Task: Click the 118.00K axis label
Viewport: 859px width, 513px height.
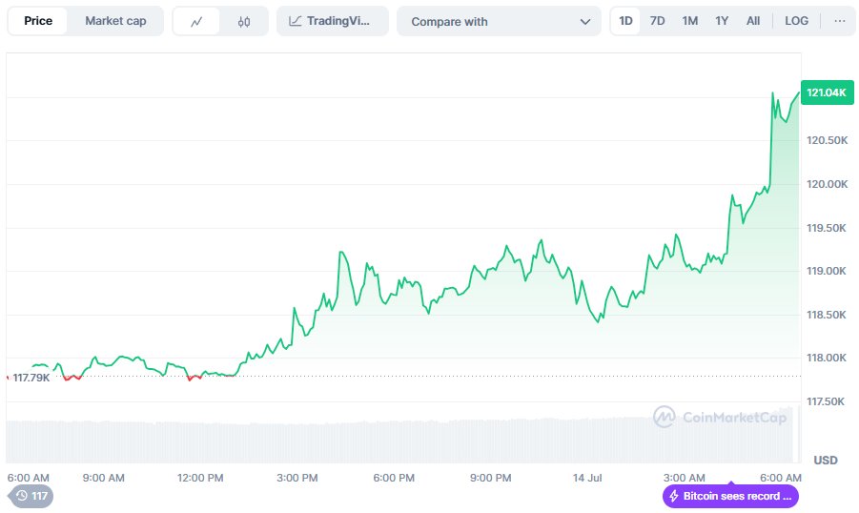Action: [x=827, y=358]
